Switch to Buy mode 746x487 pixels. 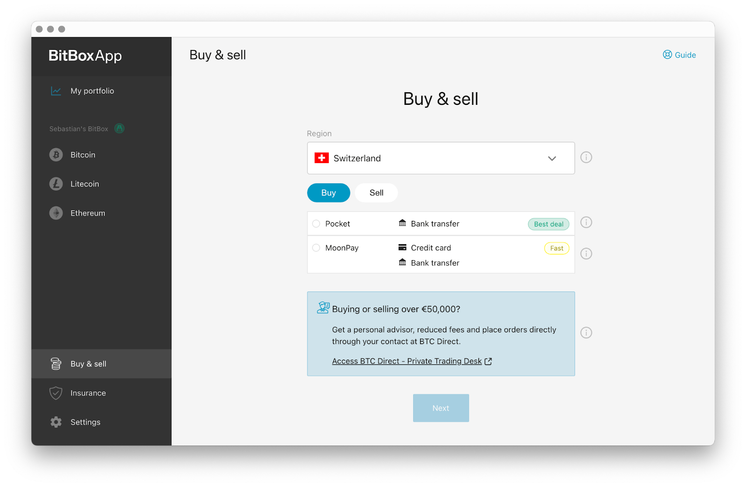click(329, 193)
